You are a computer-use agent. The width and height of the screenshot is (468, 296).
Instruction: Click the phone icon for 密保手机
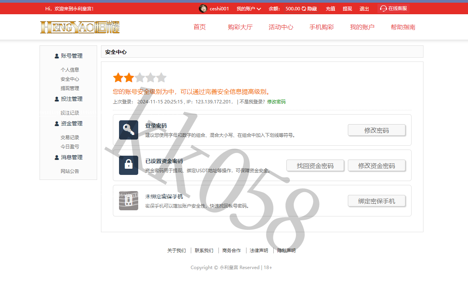pyautogui.click(x=129, y=201)
